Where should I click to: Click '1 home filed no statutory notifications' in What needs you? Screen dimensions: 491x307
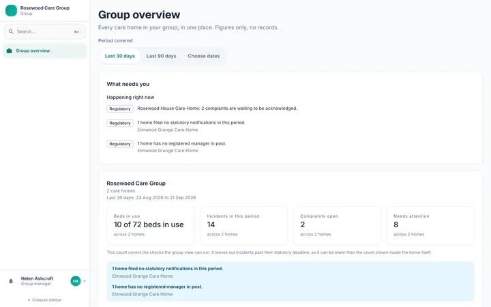pos(192,123)
